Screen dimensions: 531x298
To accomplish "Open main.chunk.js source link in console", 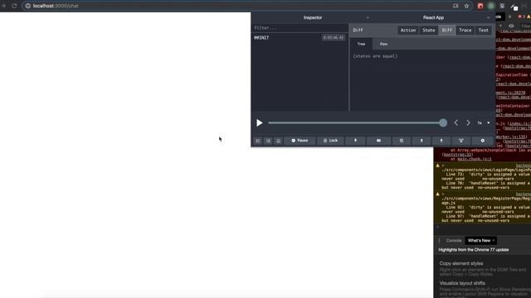I will tap(474, 159).
